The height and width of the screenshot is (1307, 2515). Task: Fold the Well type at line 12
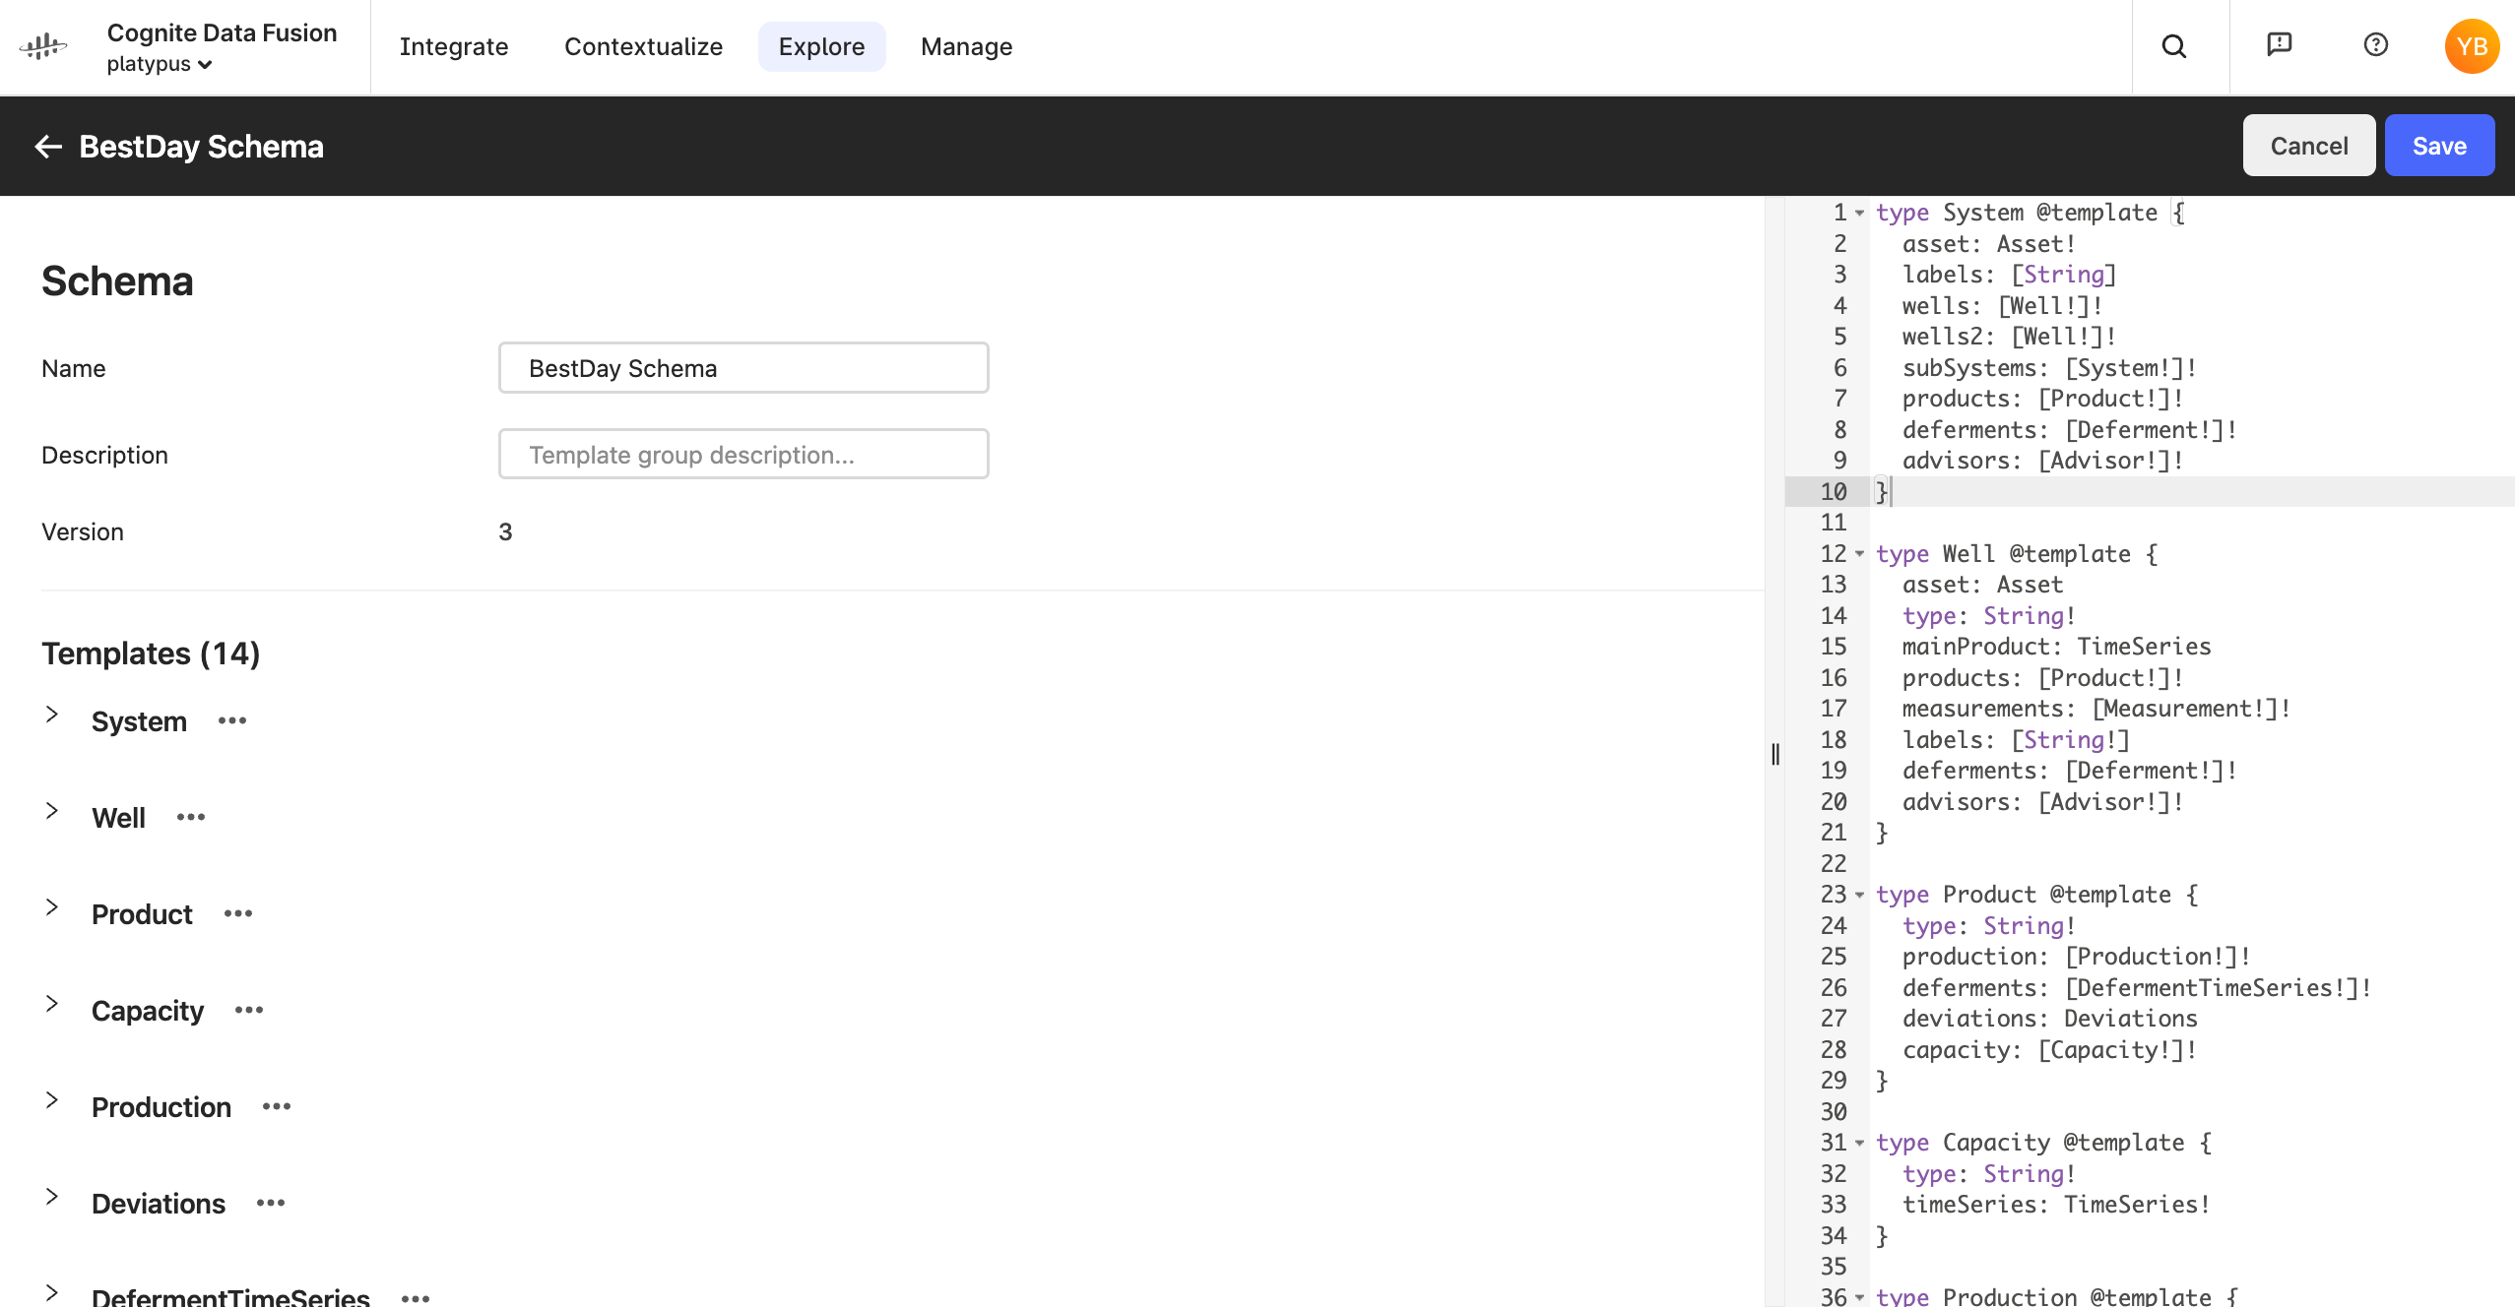[x=1859, y=554]
